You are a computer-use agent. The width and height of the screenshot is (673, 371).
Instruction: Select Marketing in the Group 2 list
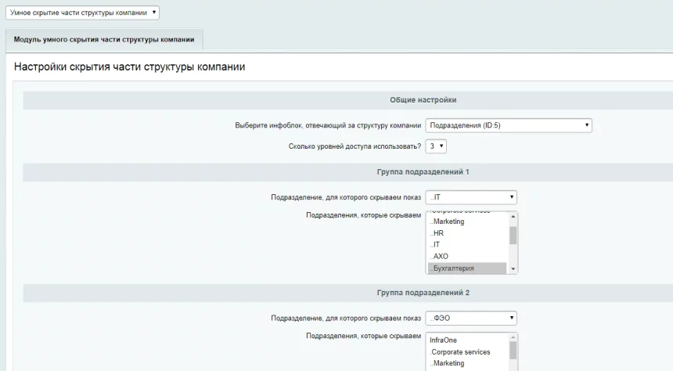(468, 363)
